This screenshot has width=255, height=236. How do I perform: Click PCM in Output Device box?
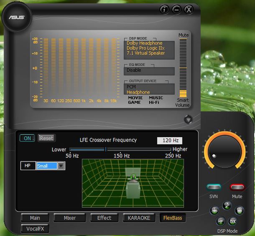[131, 87]
